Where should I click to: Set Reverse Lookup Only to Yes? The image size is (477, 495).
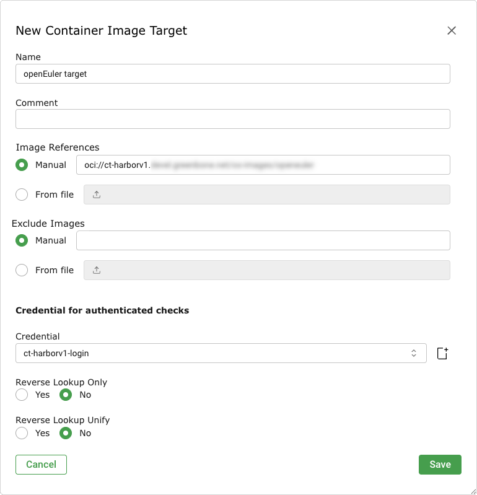pyautogui.click(x=22, y=395)
